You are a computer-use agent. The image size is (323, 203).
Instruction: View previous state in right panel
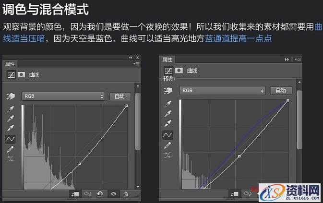pyautogui.click(x=247, y=193)
